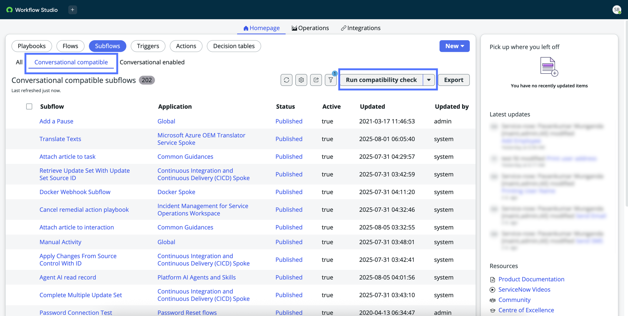628x316 pixels.
Task: Open Attach article to interaction subflow
Action: [77, 228]
